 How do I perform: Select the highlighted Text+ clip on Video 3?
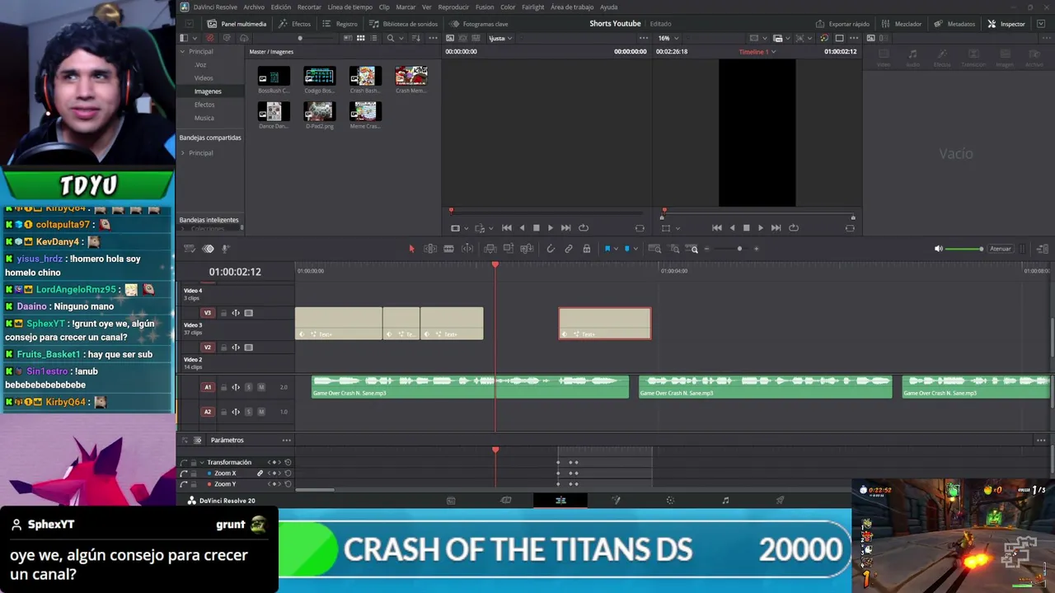click(x=605, y=324)
